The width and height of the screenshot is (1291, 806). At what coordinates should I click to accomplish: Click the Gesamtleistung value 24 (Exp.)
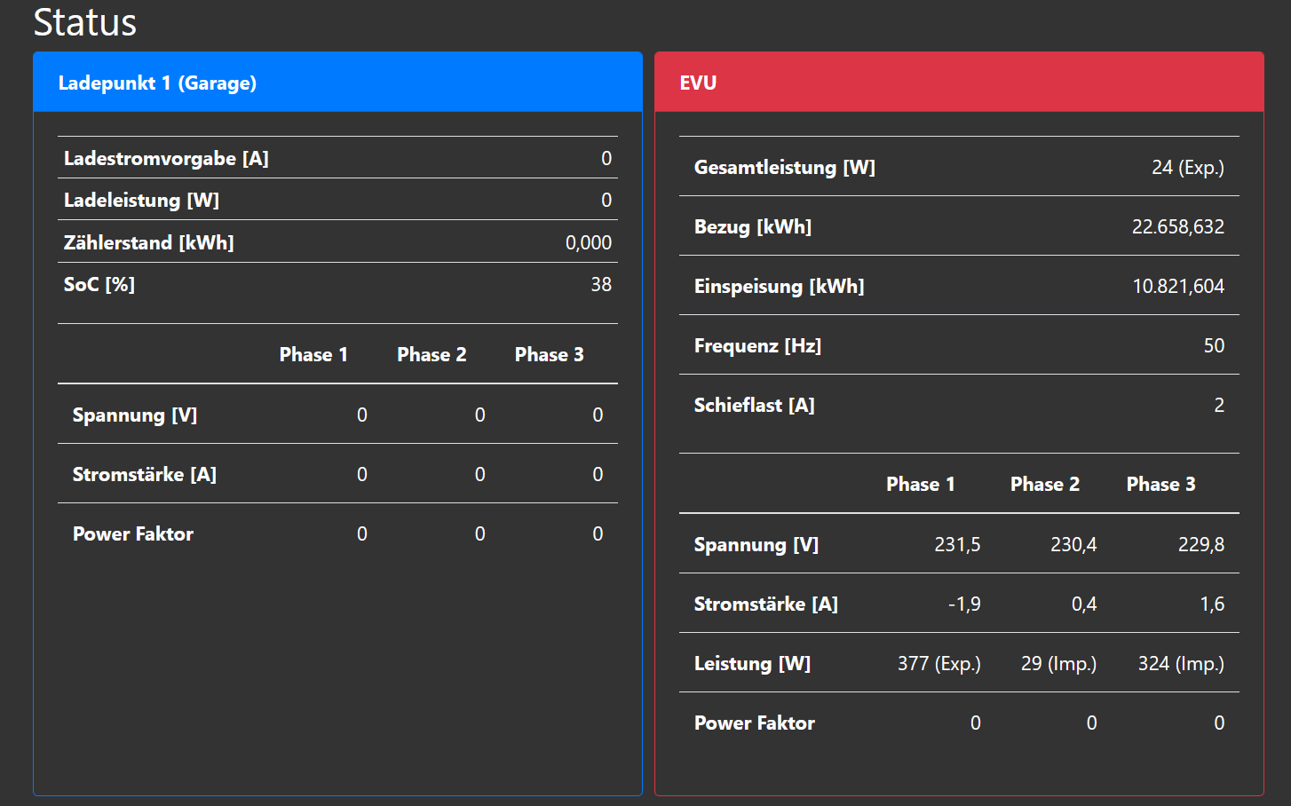(x=1188, y=167)
